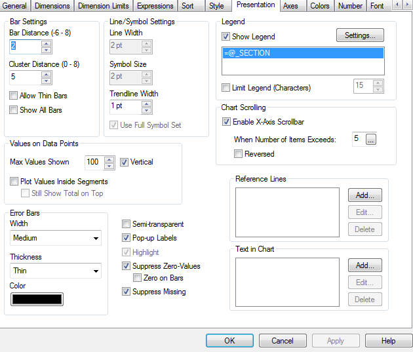This screenshot has width=413, height=352.
Task: Uncheck Pop-up Labels option
Action: click(126, 238)
